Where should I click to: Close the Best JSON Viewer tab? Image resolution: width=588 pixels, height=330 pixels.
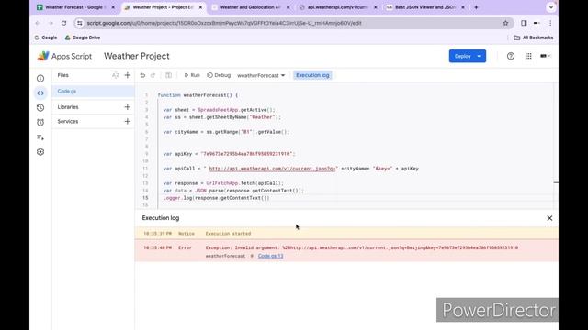(x=463, y=7)
